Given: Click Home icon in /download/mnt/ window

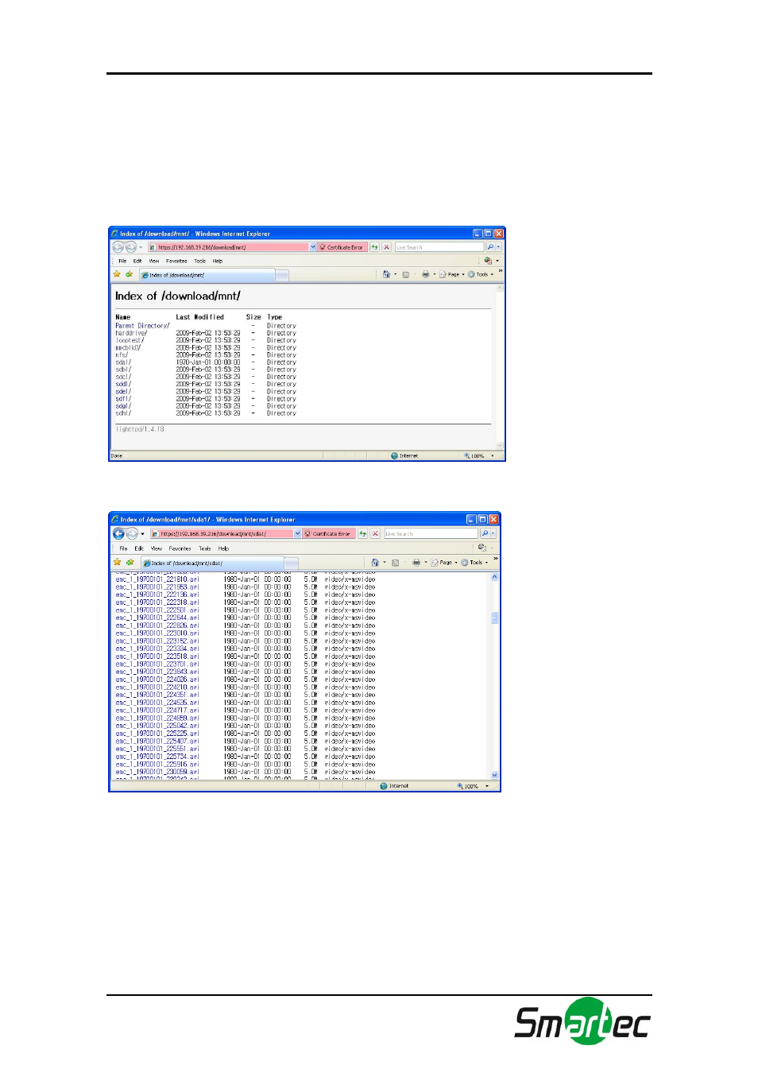Looking at the screenshot, I should 386,274.
